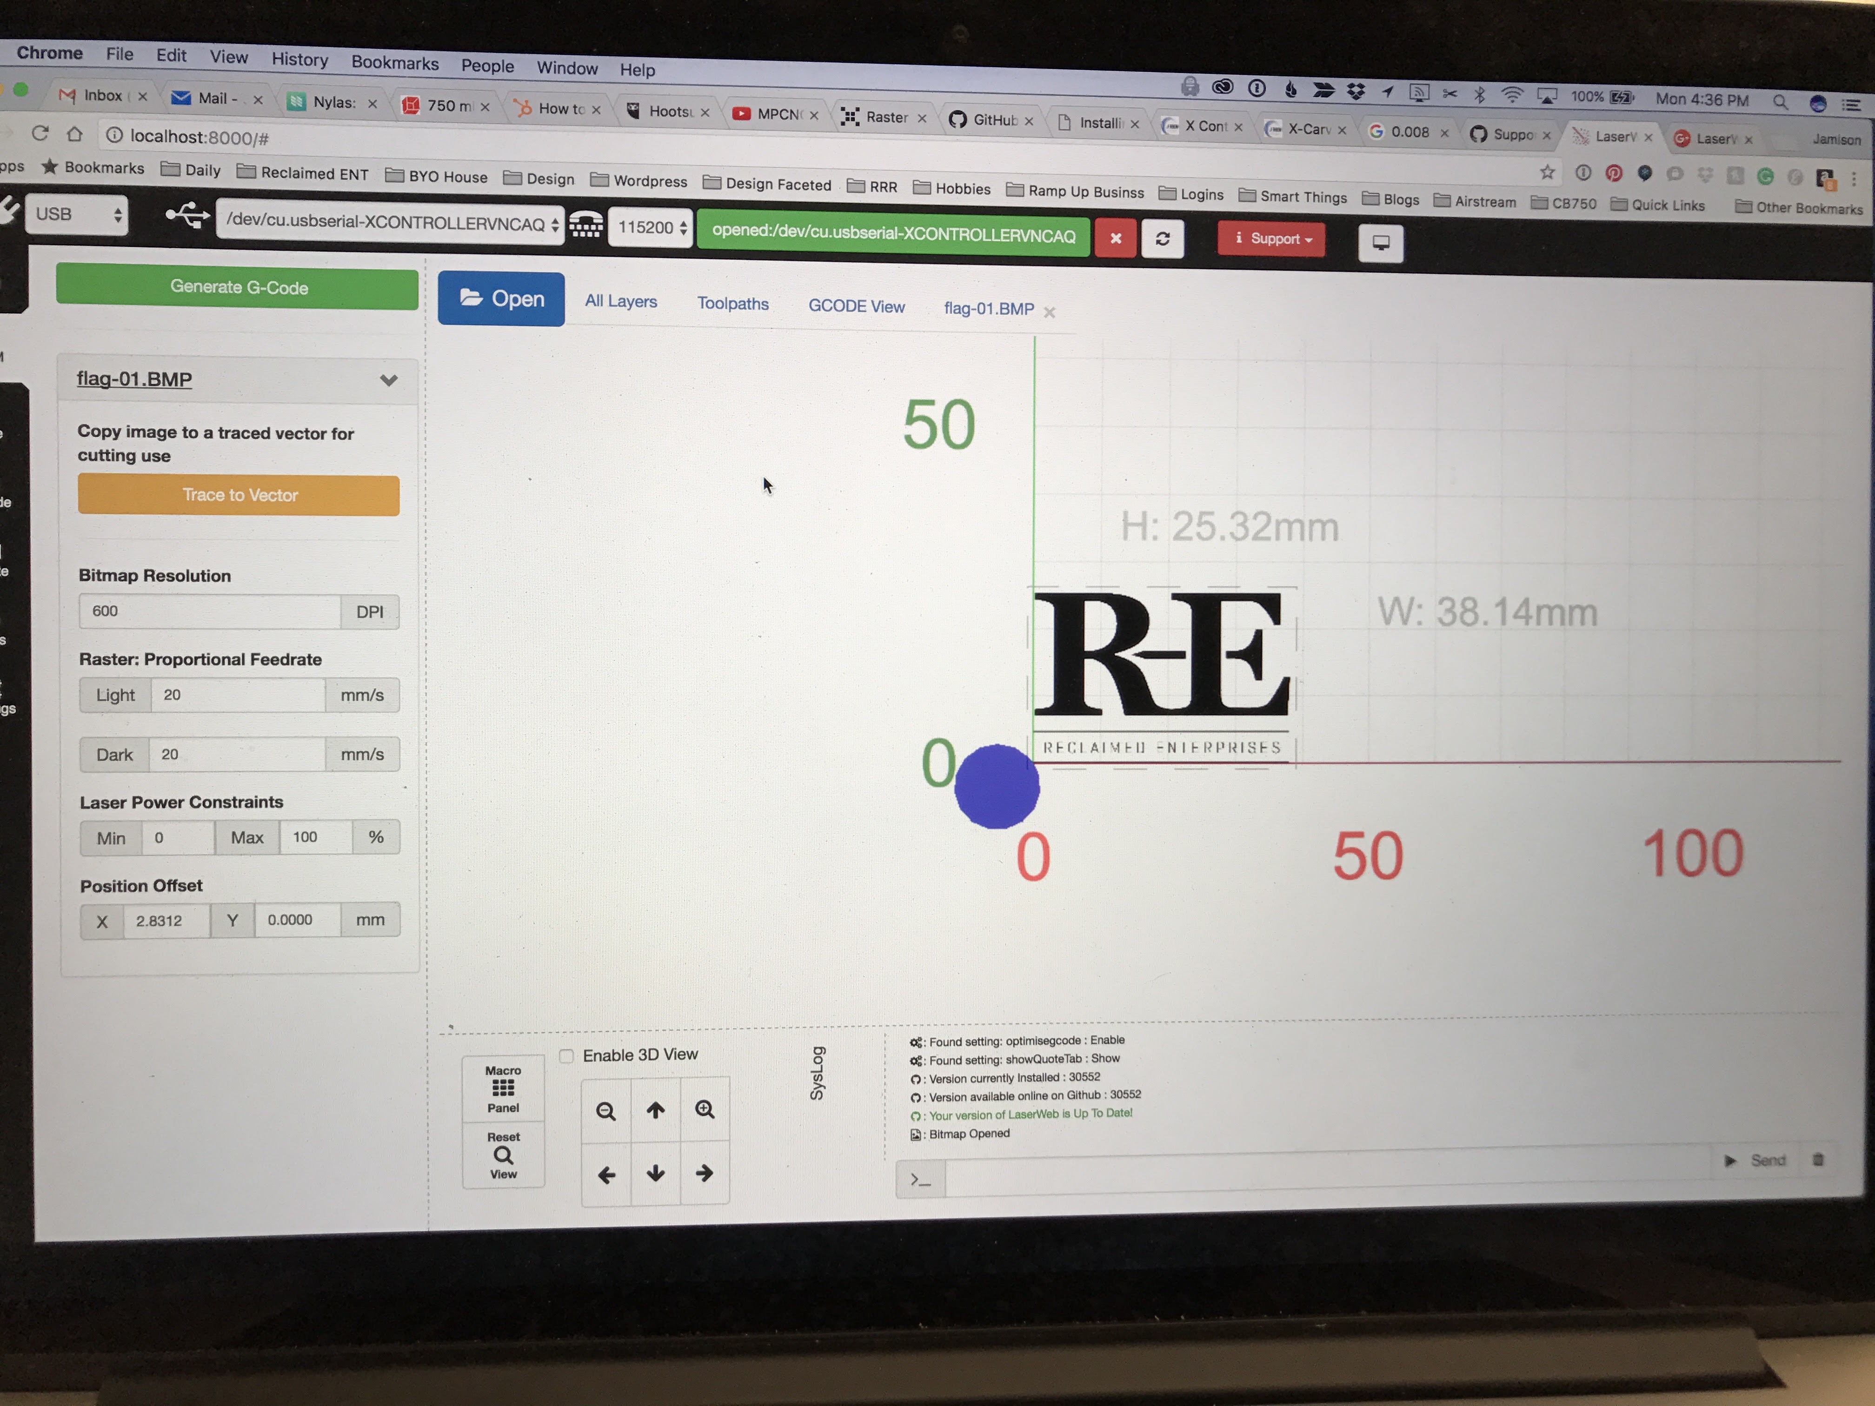This screenshot has width=1875, height=1406.
Task: Expand the Support dropdown menu
Action: point(1271,239)
